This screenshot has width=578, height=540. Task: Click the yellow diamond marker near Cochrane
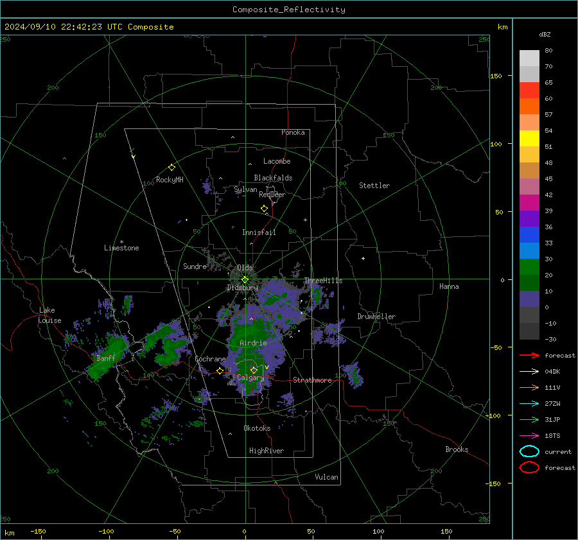(x=220, y=370)
